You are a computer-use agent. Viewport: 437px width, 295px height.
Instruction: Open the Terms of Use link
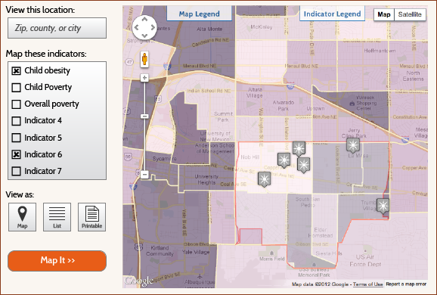(368, 284)
